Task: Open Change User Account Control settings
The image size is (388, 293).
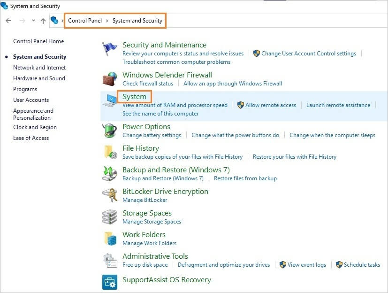Action: pos(308,54)
